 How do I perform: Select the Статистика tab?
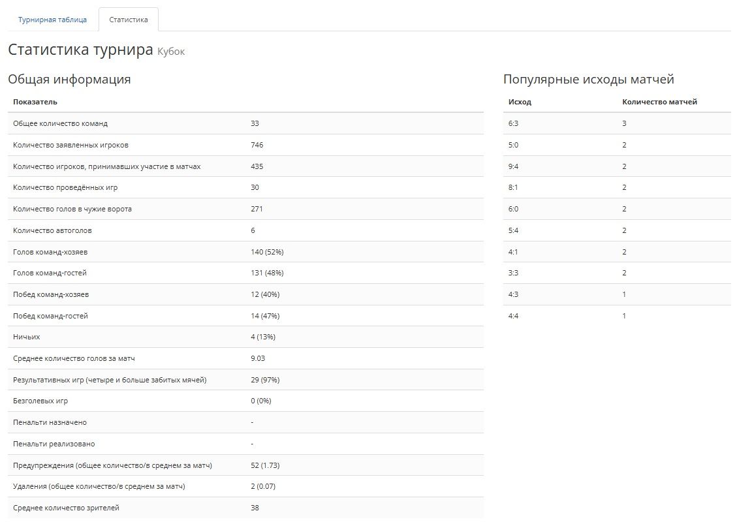click(129, 20)
